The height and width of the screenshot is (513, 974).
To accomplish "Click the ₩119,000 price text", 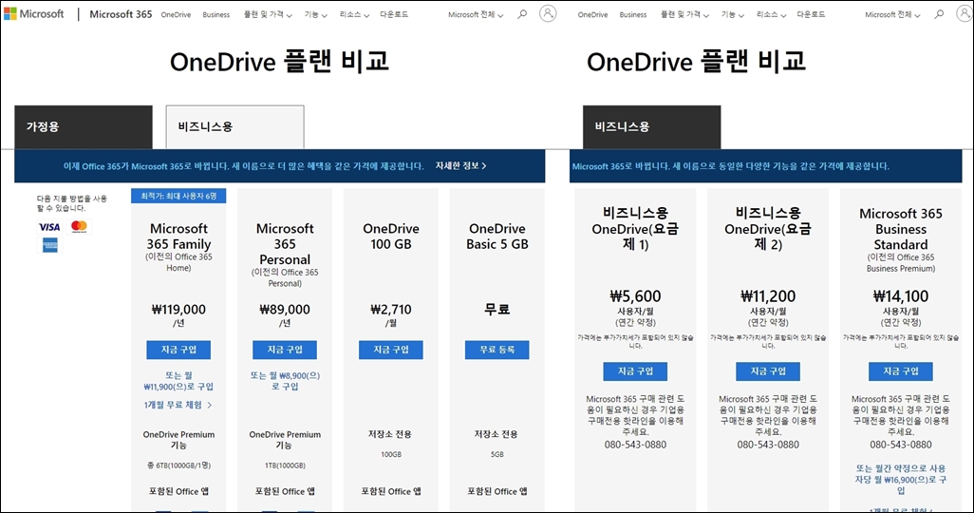I will pyautogui.click(x=178, y=309).
